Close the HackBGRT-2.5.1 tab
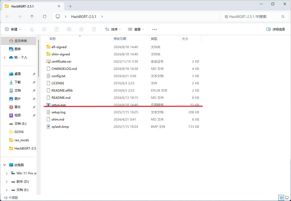Screen dimensions: 291x201 59,6
